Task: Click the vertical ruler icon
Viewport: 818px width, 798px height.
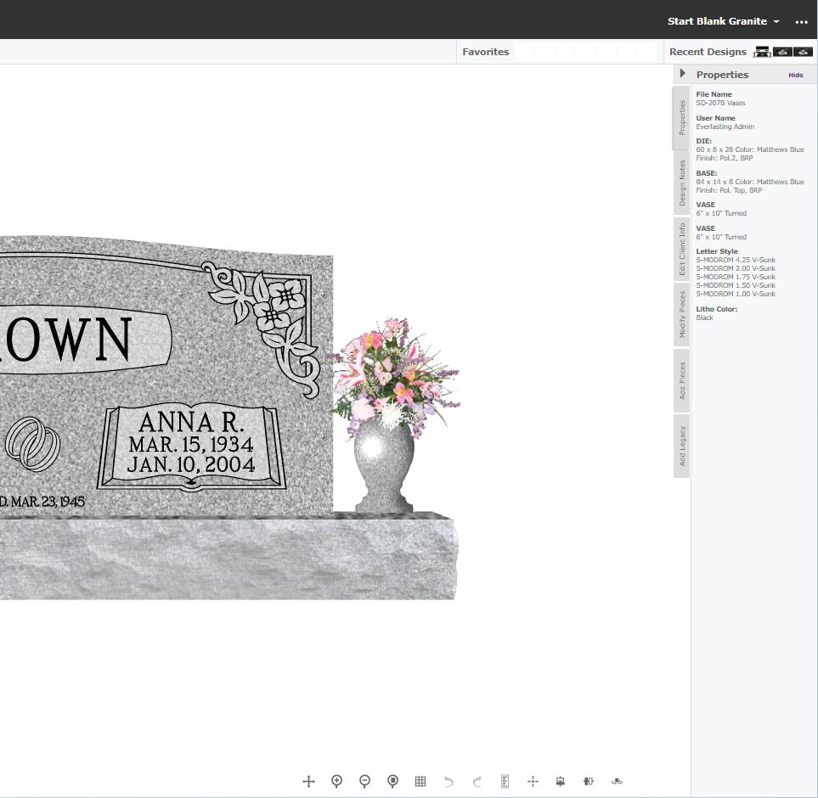Action: coord(505,781)
